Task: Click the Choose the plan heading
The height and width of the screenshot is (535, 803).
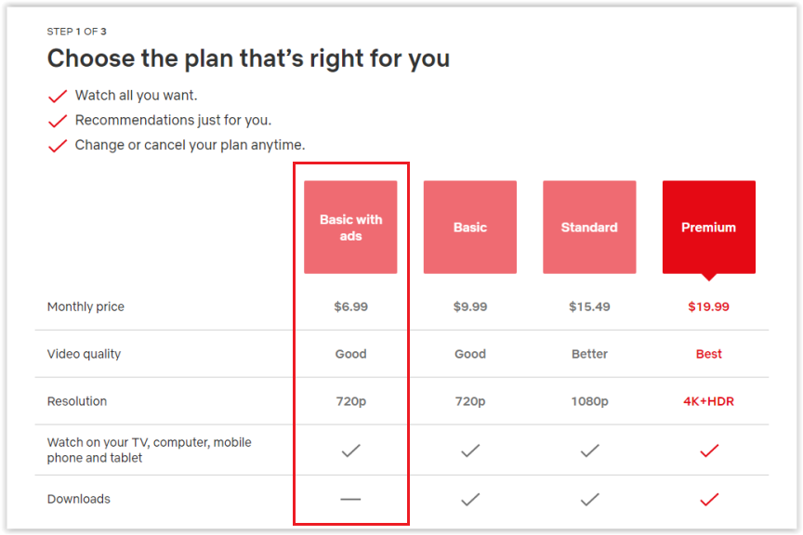Action: pyautogui.click(x=248, y=59)
